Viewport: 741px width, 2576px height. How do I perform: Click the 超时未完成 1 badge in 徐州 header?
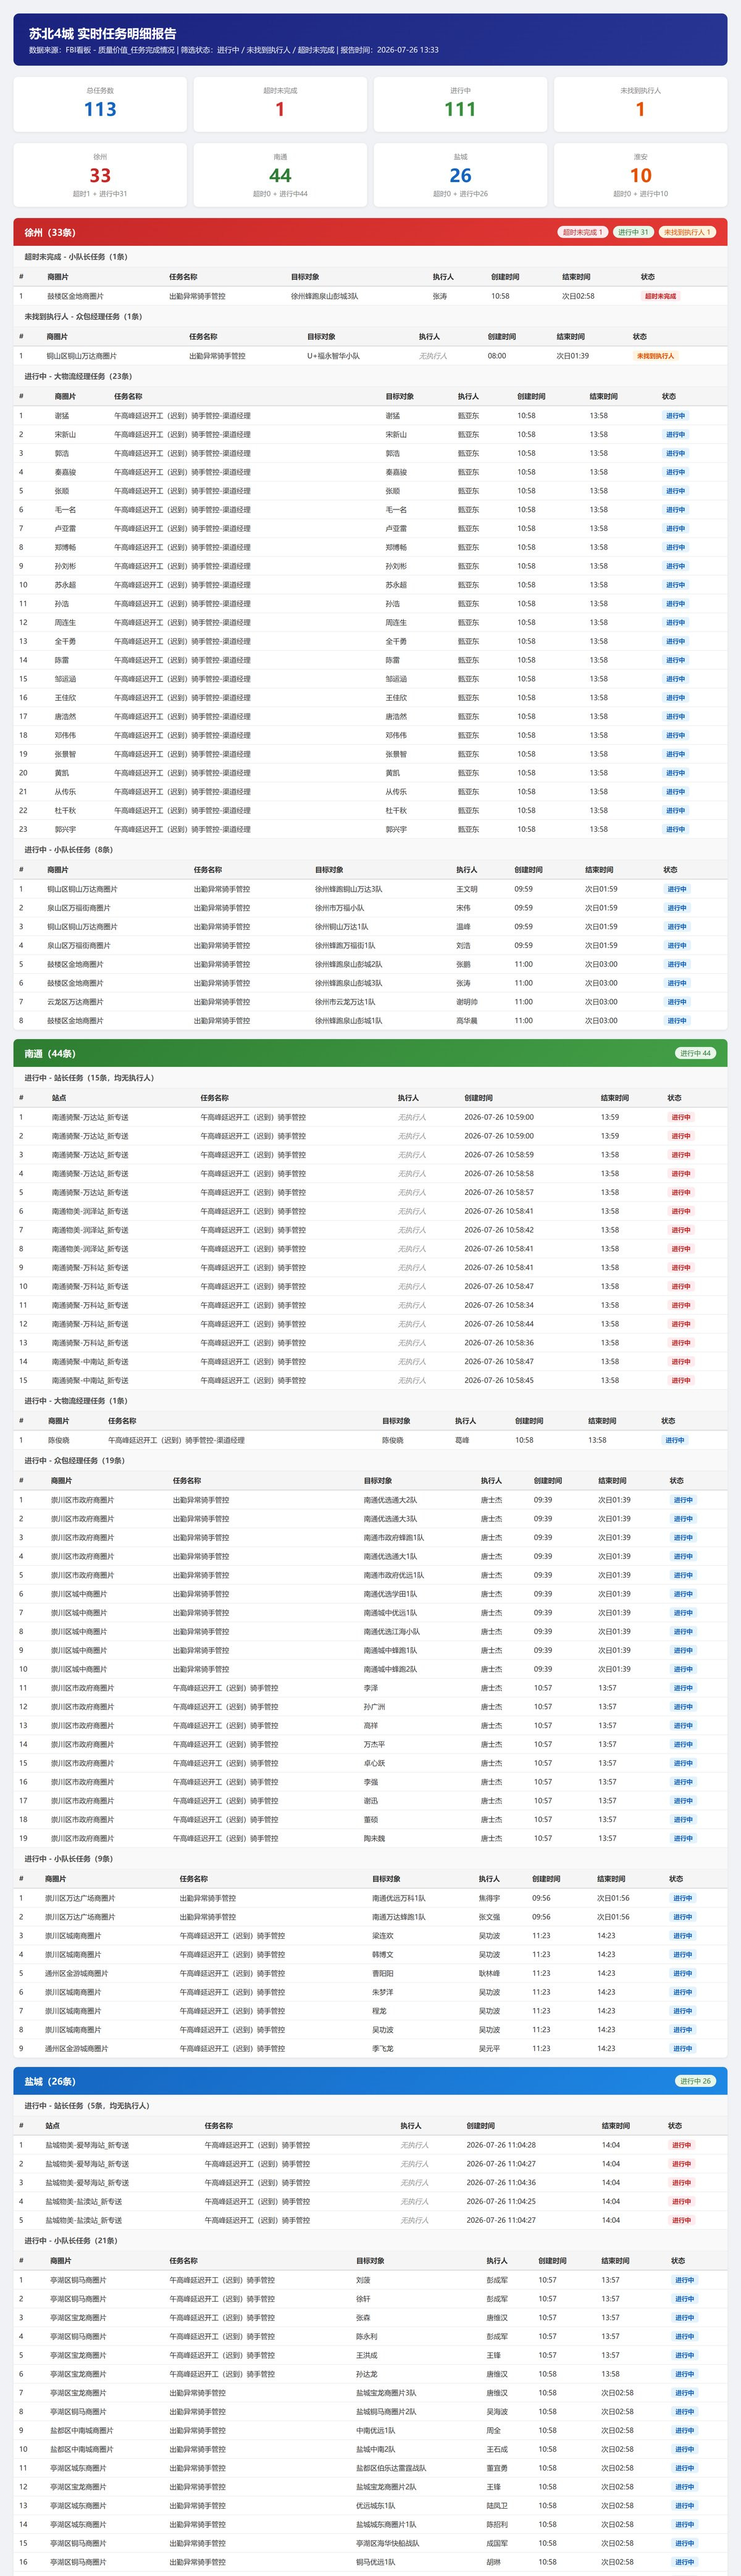pos(582,232)
